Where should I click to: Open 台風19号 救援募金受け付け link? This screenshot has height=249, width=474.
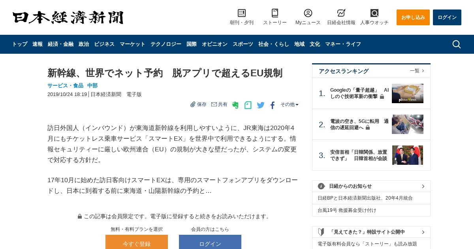347,210
